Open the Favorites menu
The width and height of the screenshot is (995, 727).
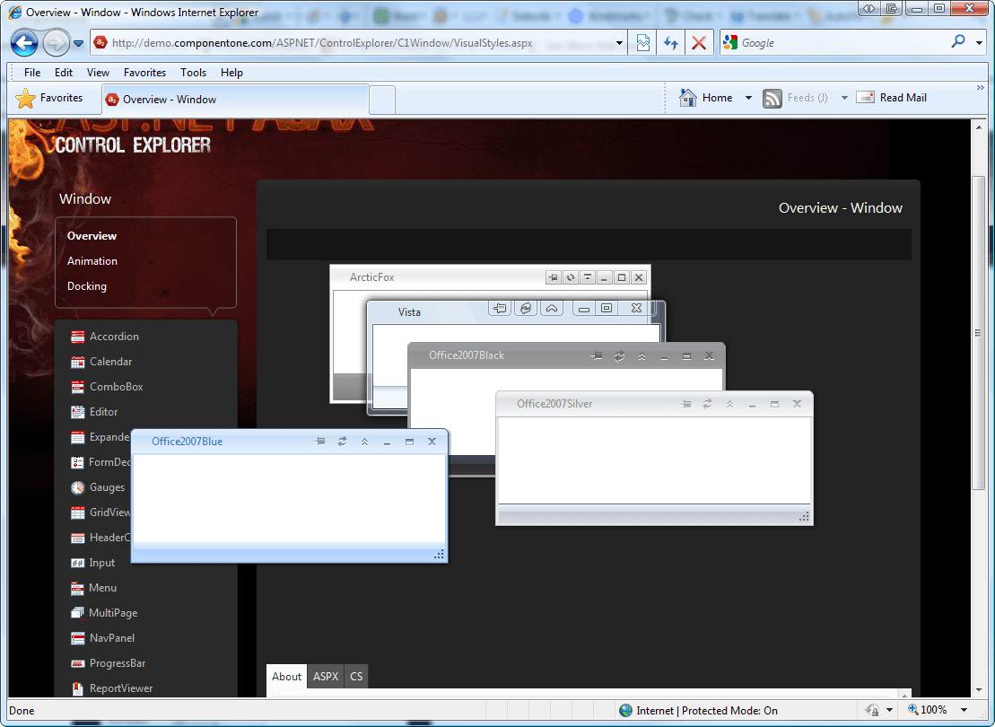(x=144, y=73)
